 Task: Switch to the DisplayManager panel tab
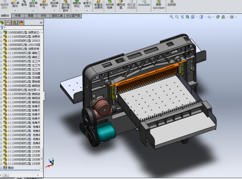coord(21,23)
